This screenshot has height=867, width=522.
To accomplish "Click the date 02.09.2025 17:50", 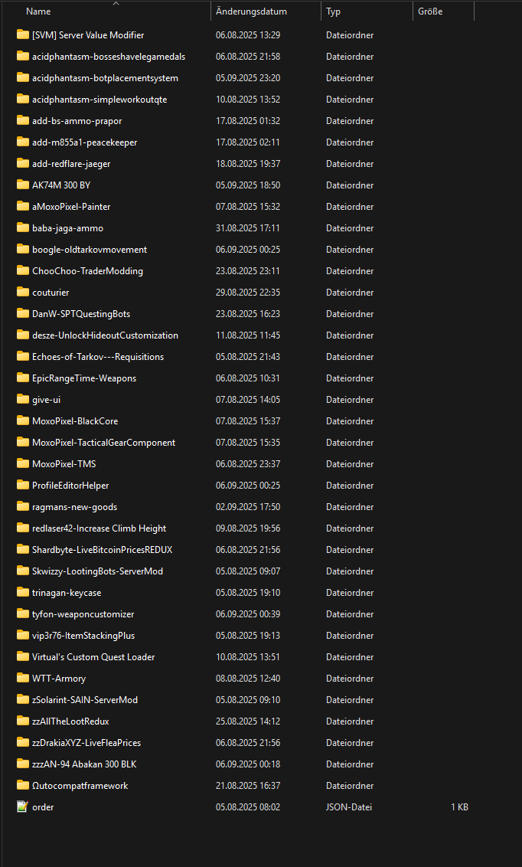I will [x=248, y=506].
